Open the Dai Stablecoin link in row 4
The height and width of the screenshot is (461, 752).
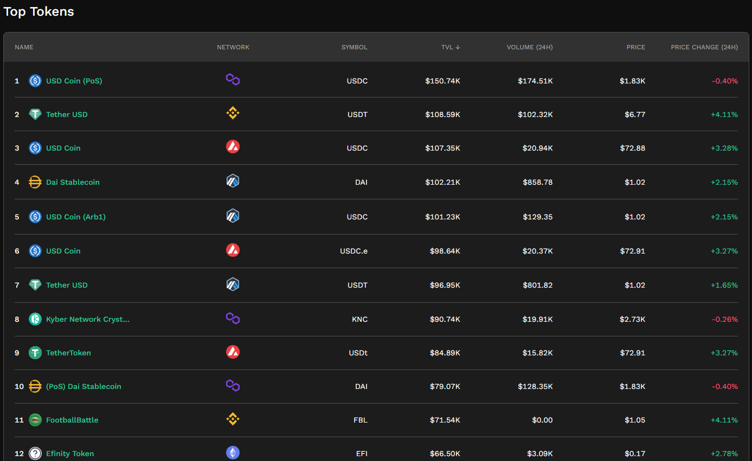coord(73,182)
